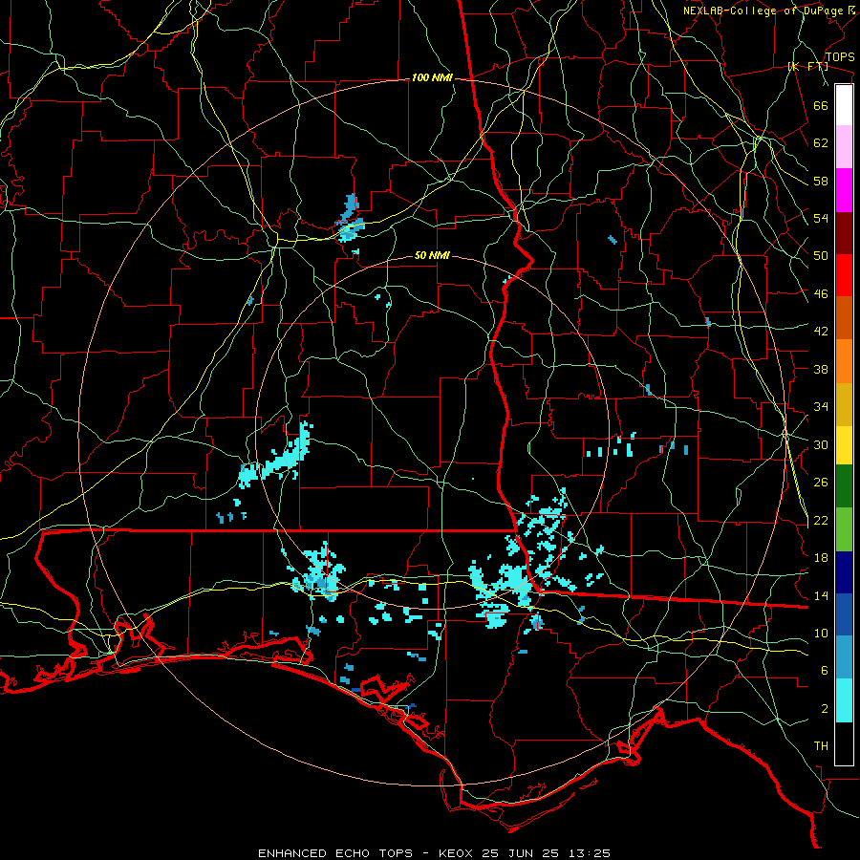860x860 pixels.
Task: Click the "14" legend value
Action: coord(821,595)
